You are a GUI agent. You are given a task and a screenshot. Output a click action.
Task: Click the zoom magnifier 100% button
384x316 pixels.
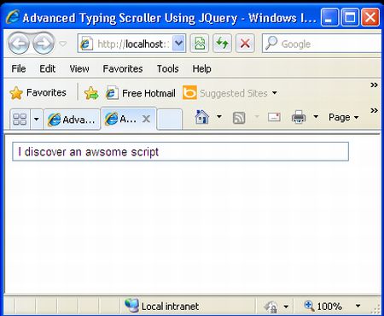point(323,306)
